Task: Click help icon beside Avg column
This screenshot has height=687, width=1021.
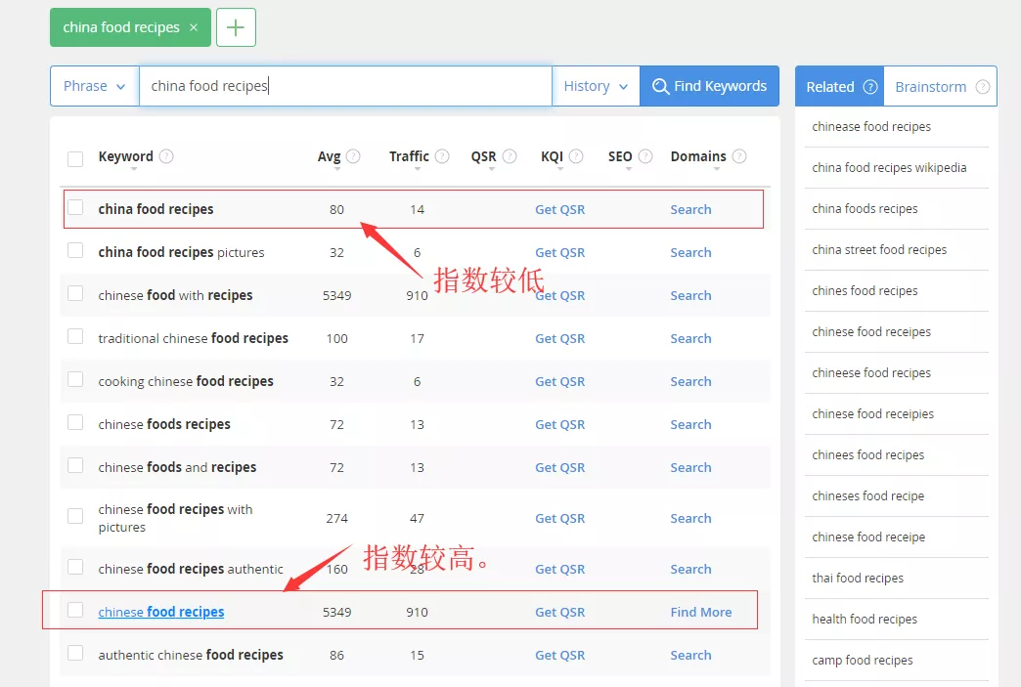Action: tap(353, 156)
